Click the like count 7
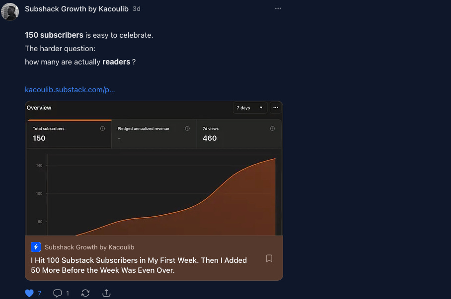The width and height of the screenshot is (451, 299). (x=39, y=293)
